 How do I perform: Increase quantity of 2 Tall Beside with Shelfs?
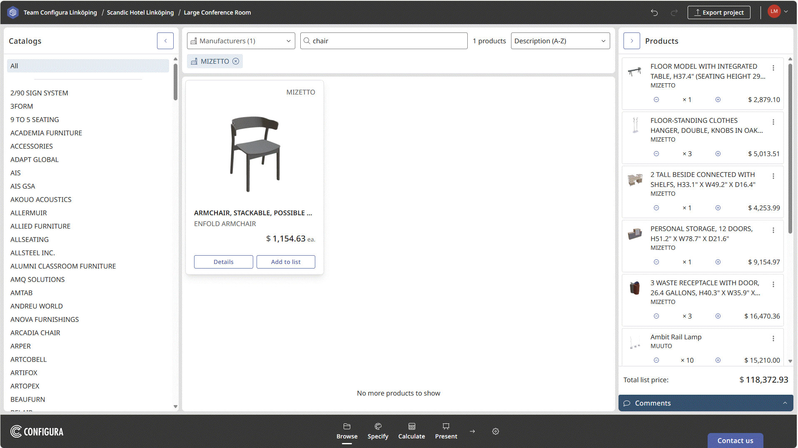[718, 208]
